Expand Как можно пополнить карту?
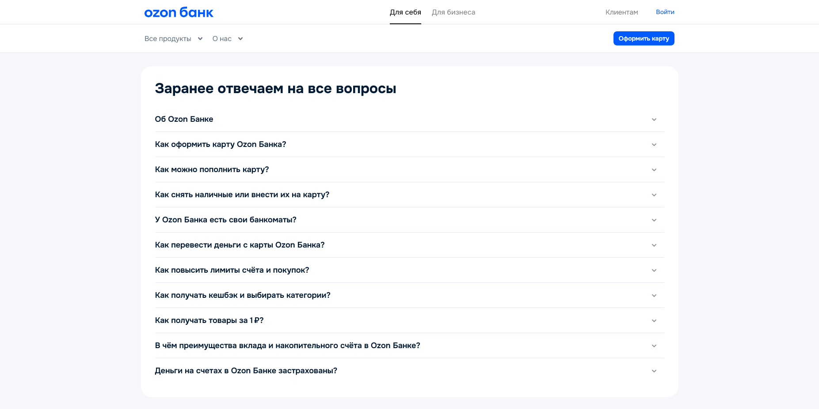The height and width of the screenshot is (409, 819). 409,169
